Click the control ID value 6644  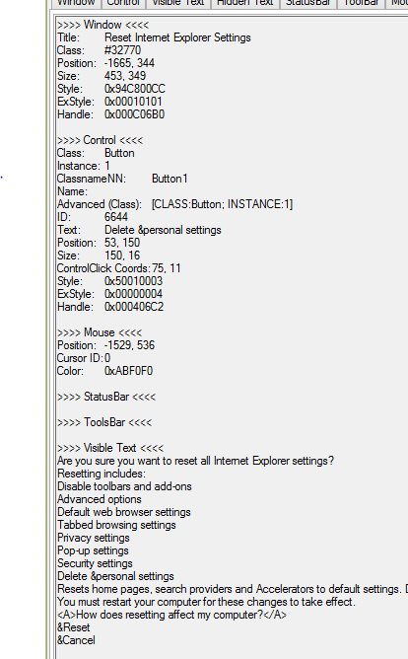point(116,217)
